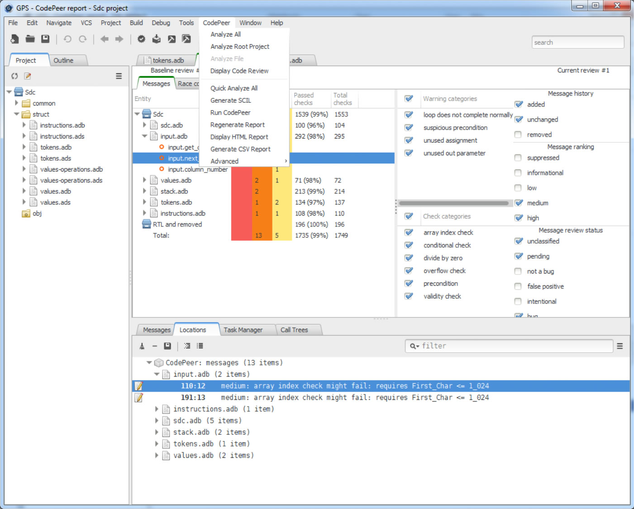The image size is (634, 509).
Task: Select the Clean locations broom icon
Action: 142,346
